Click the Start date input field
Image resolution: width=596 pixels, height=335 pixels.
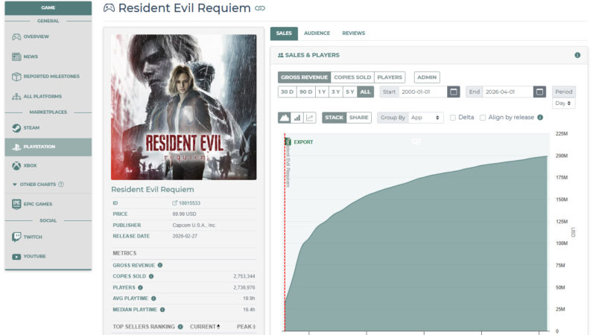pos(422,92)
